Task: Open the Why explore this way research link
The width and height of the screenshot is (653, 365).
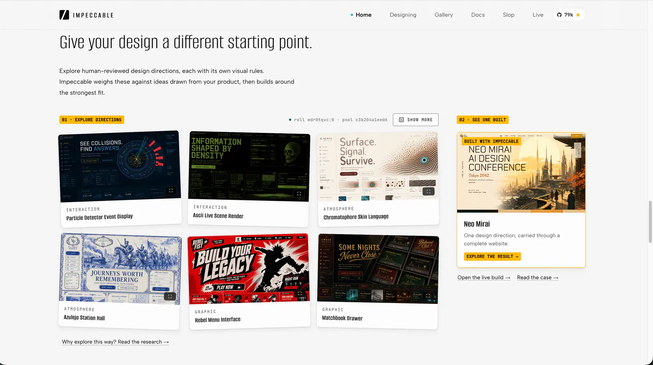Action: (x=115, y=342)
